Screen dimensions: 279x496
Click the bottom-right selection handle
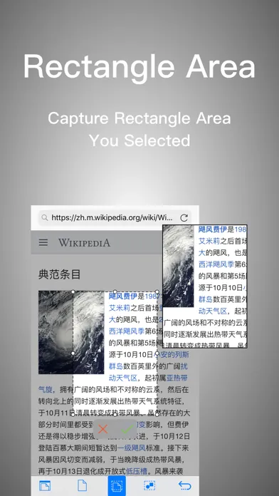[157, 414]
